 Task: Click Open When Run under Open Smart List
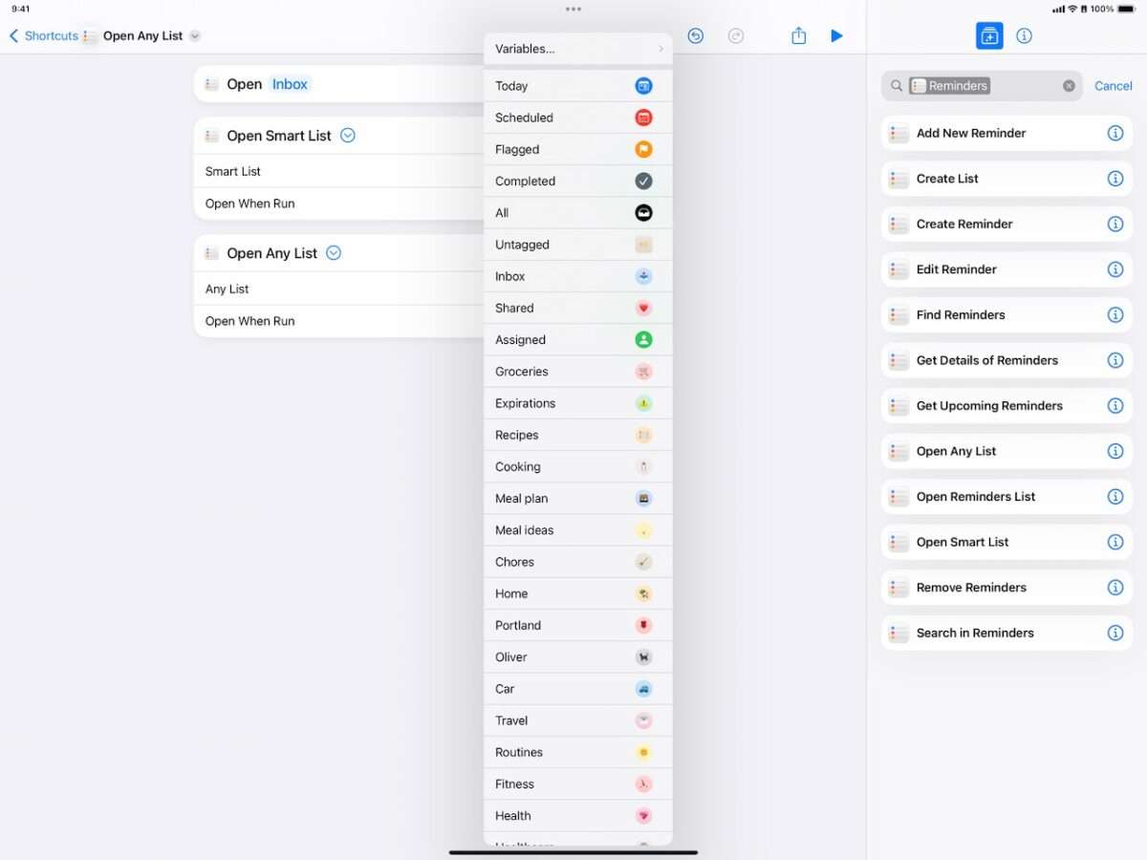[x=339, y=204]
